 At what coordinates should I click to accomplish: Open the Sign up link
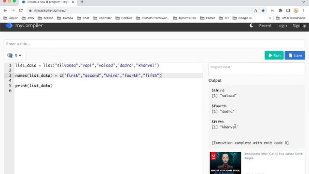[299, 26]
